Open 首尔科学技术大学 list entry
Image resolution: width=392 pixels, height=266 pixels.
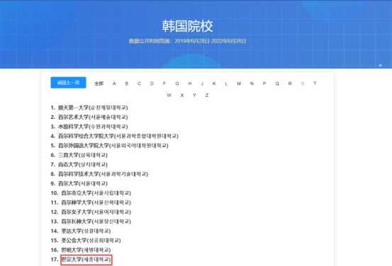(103, 174)
